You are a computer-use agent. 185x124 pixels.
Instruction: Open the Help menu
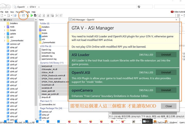[x=33, y=12]
